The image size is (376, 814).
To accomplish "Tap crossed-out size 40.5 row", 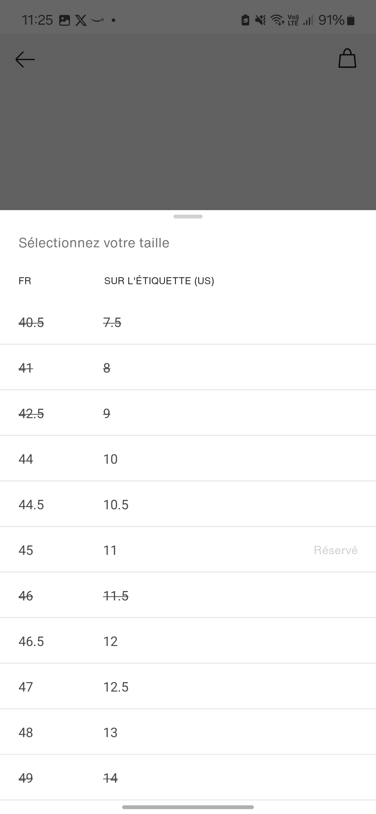I will click(x=188, y=322).
